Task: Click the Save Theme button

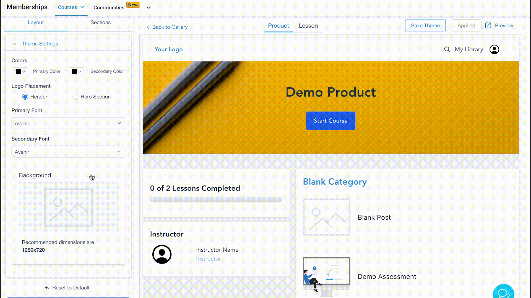Action: (425, 25)
